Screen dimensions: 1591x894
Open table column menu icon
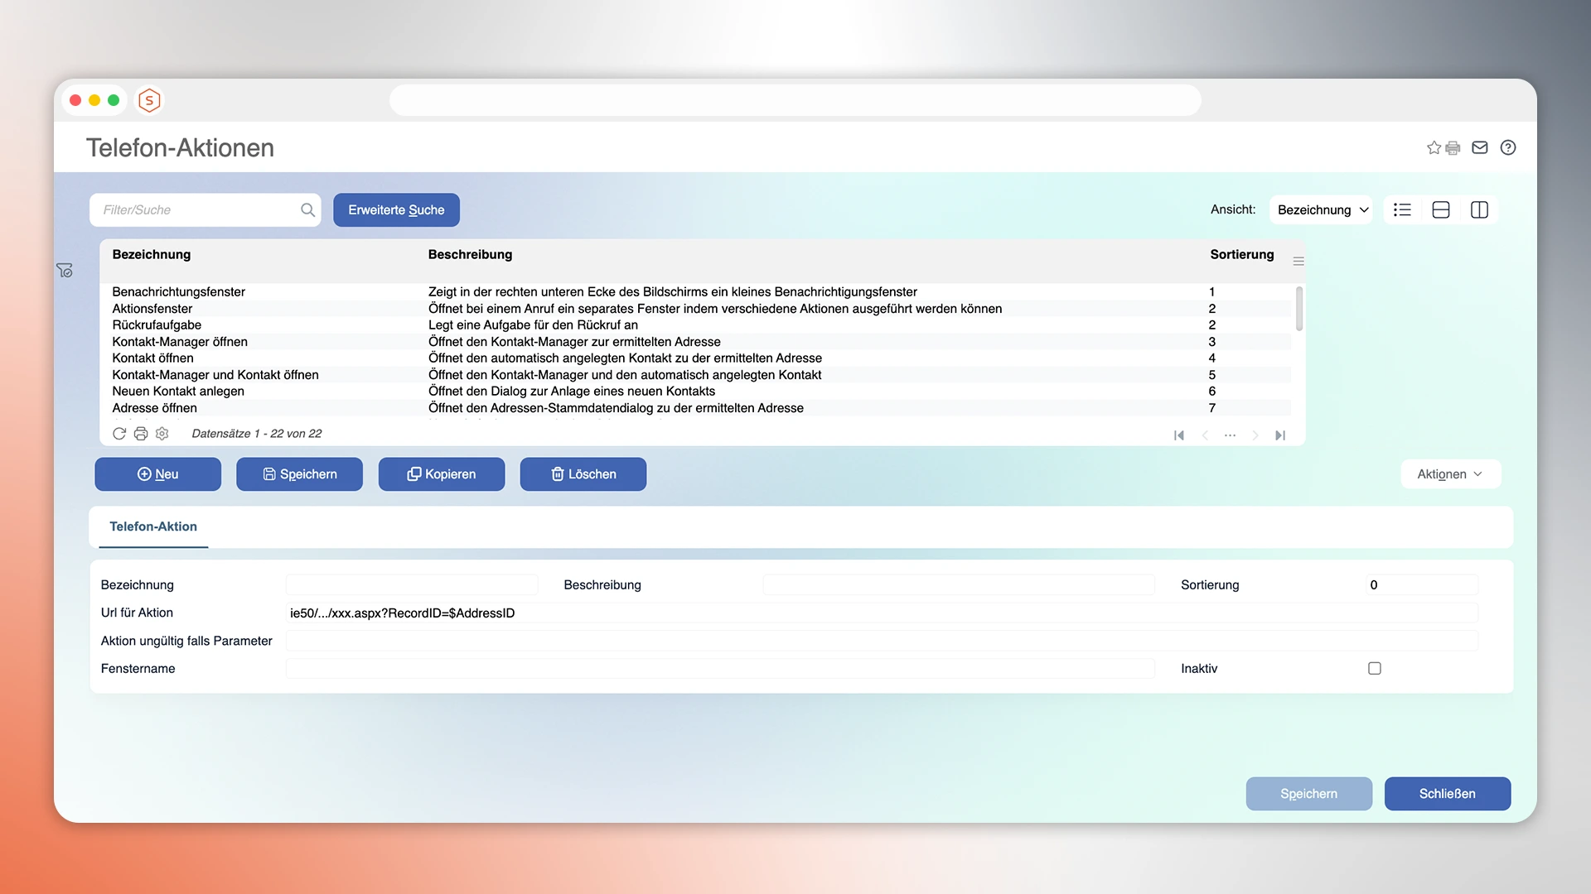(x=1298, y=262)
